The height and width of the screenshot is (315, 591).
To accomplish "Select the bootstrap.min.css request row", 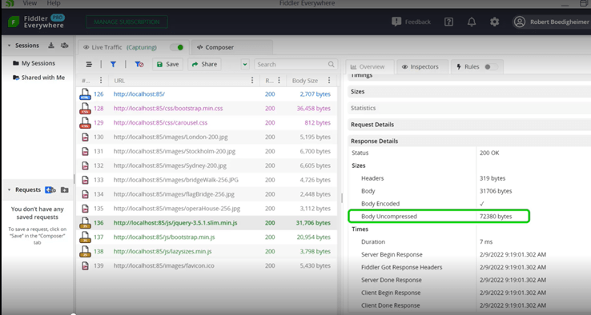I will coord(207,109).
